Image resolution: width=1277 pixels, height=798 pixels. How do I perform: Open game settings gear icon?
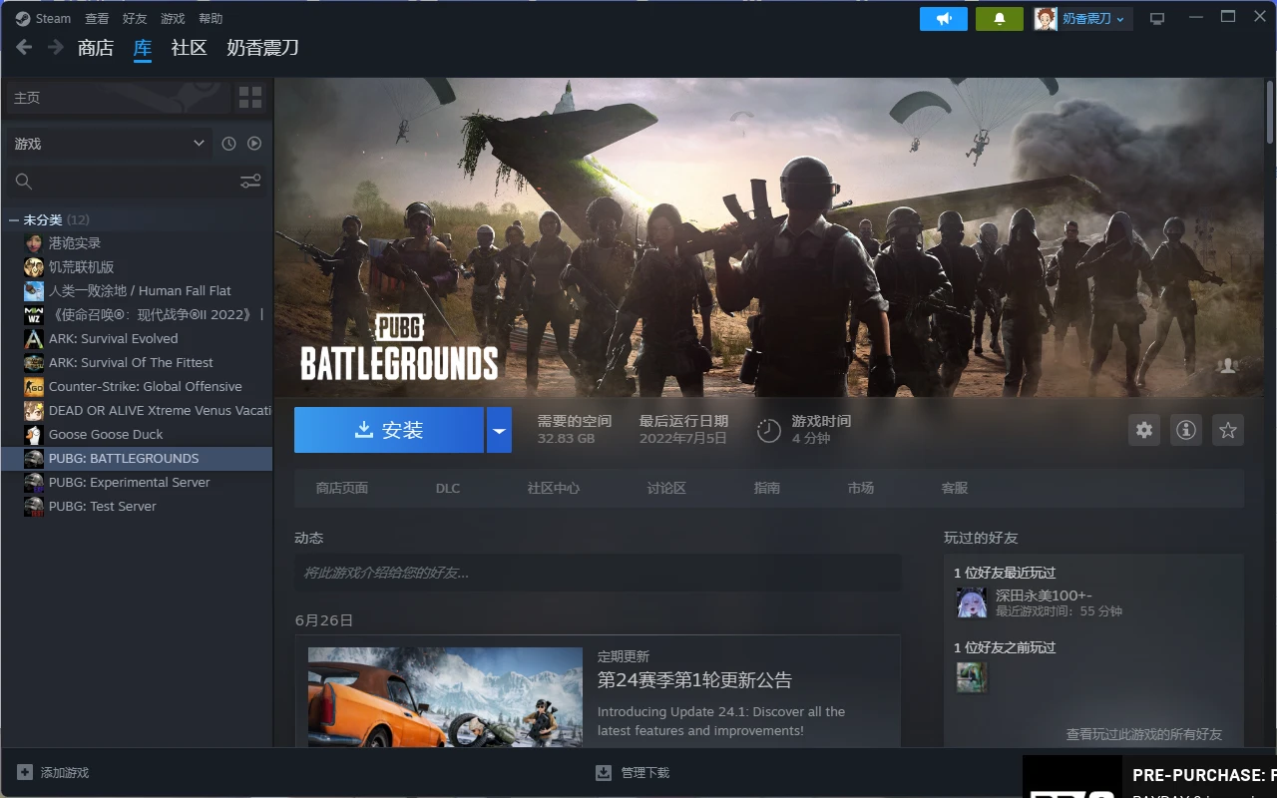(x=1144, y=430)
